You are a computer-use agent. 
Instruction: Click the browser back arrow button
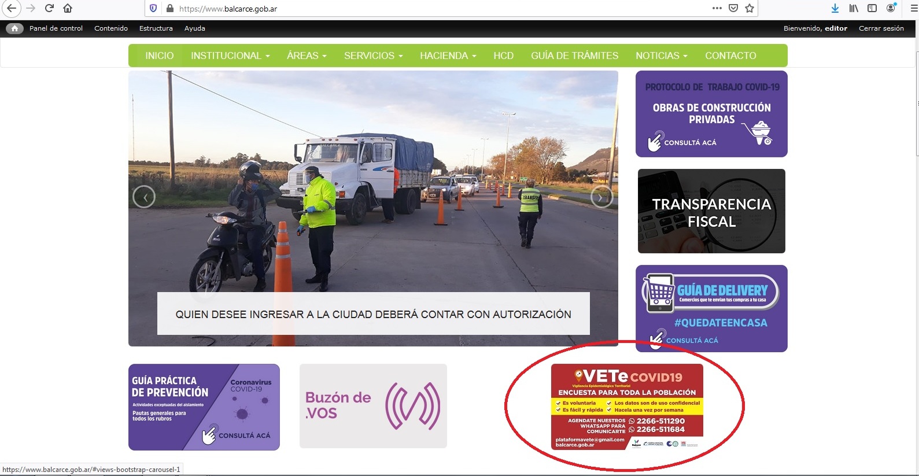coord(12,8)
